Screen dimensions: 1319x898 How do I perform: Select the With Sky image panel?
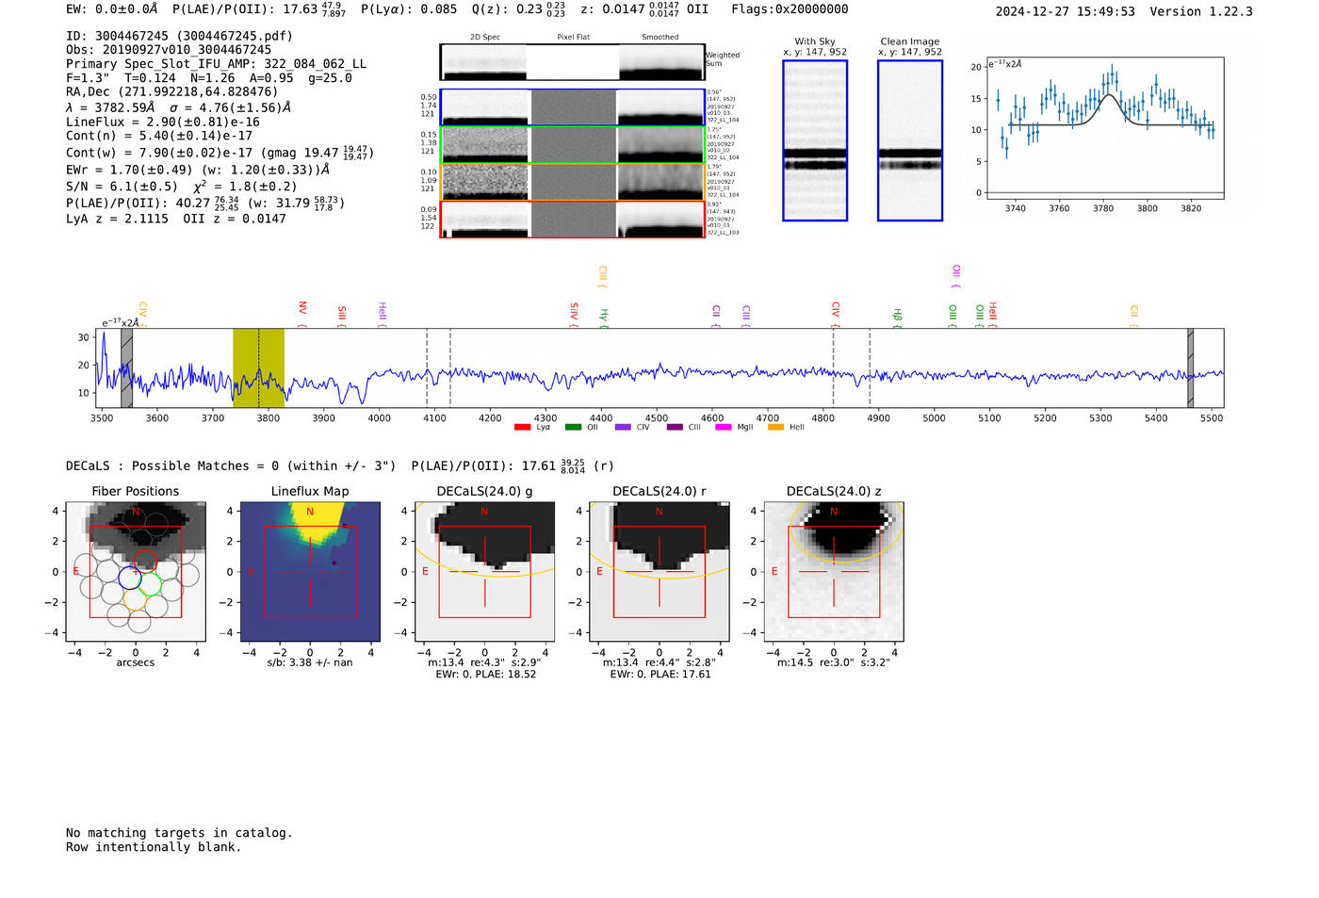point(815,140)
